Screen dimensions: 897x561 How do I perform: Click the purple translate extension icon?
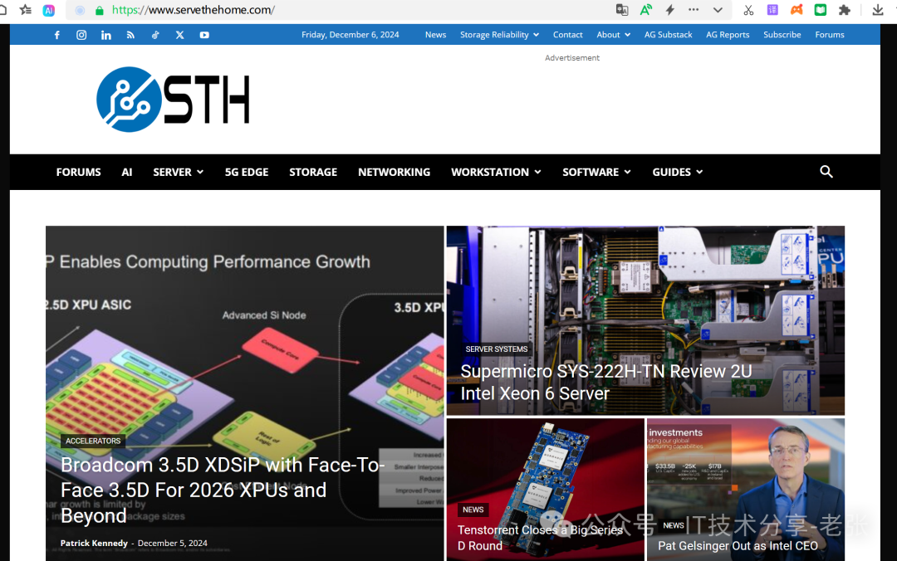772,10
